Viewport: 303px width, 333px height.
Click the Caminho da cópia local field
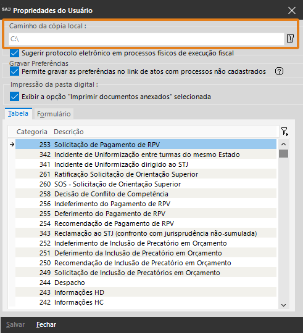coord(146,39)
